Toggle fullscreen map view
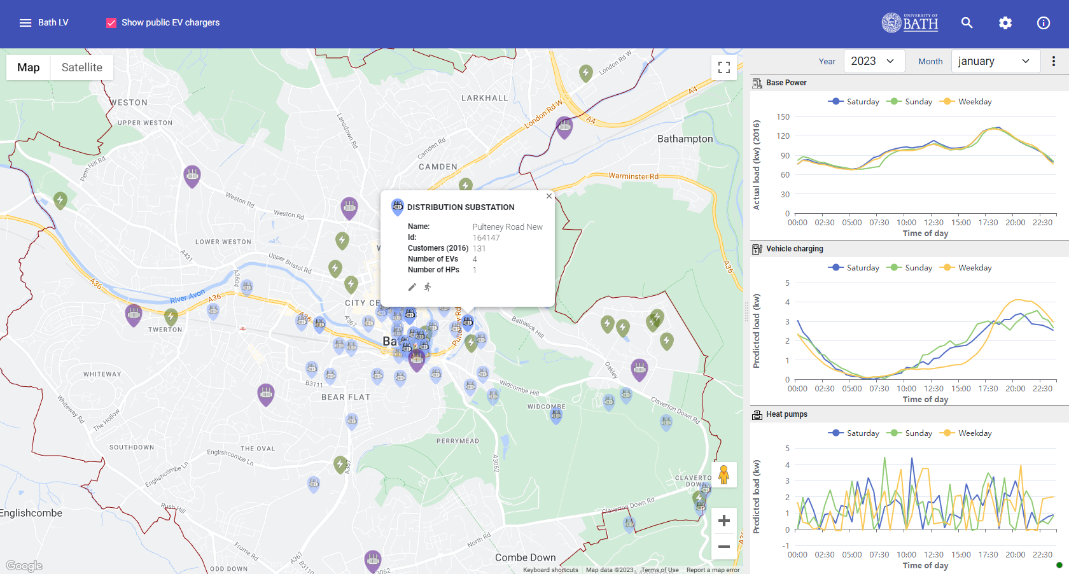The image size is (1069, 574). (x=723, y=67)
